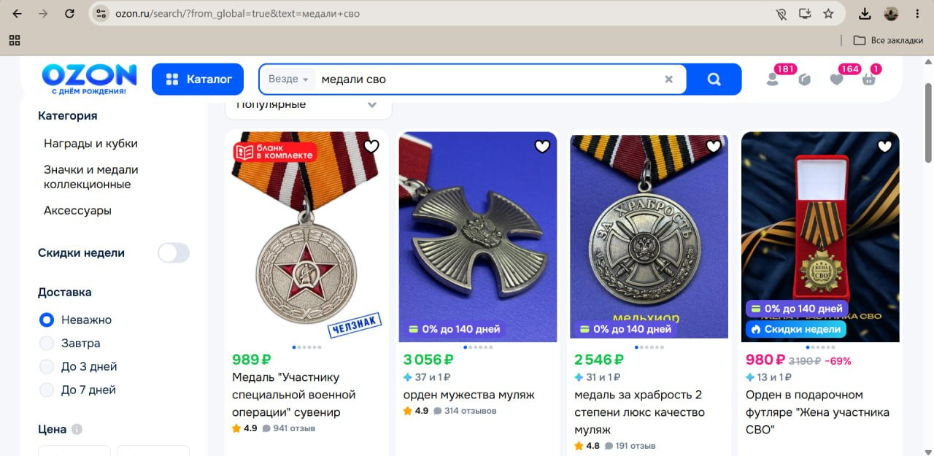Open the Популярные sorting dropdown
934x456 pixels.
[309, 106]
